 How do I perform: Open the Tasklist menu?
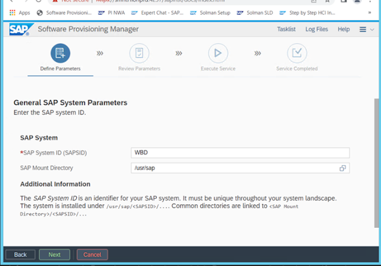286,29
